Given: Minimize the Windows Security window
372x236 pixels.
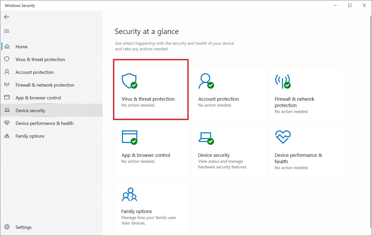Looking at the screenshot, I should pos(335,6).
